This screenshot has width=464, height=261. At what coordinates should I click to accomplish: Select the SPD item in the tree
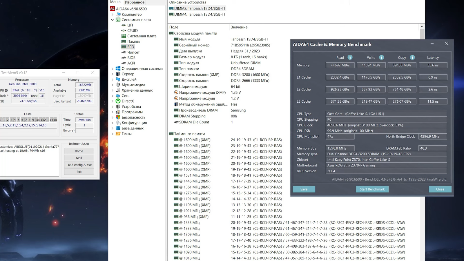[x=130, y=47]
